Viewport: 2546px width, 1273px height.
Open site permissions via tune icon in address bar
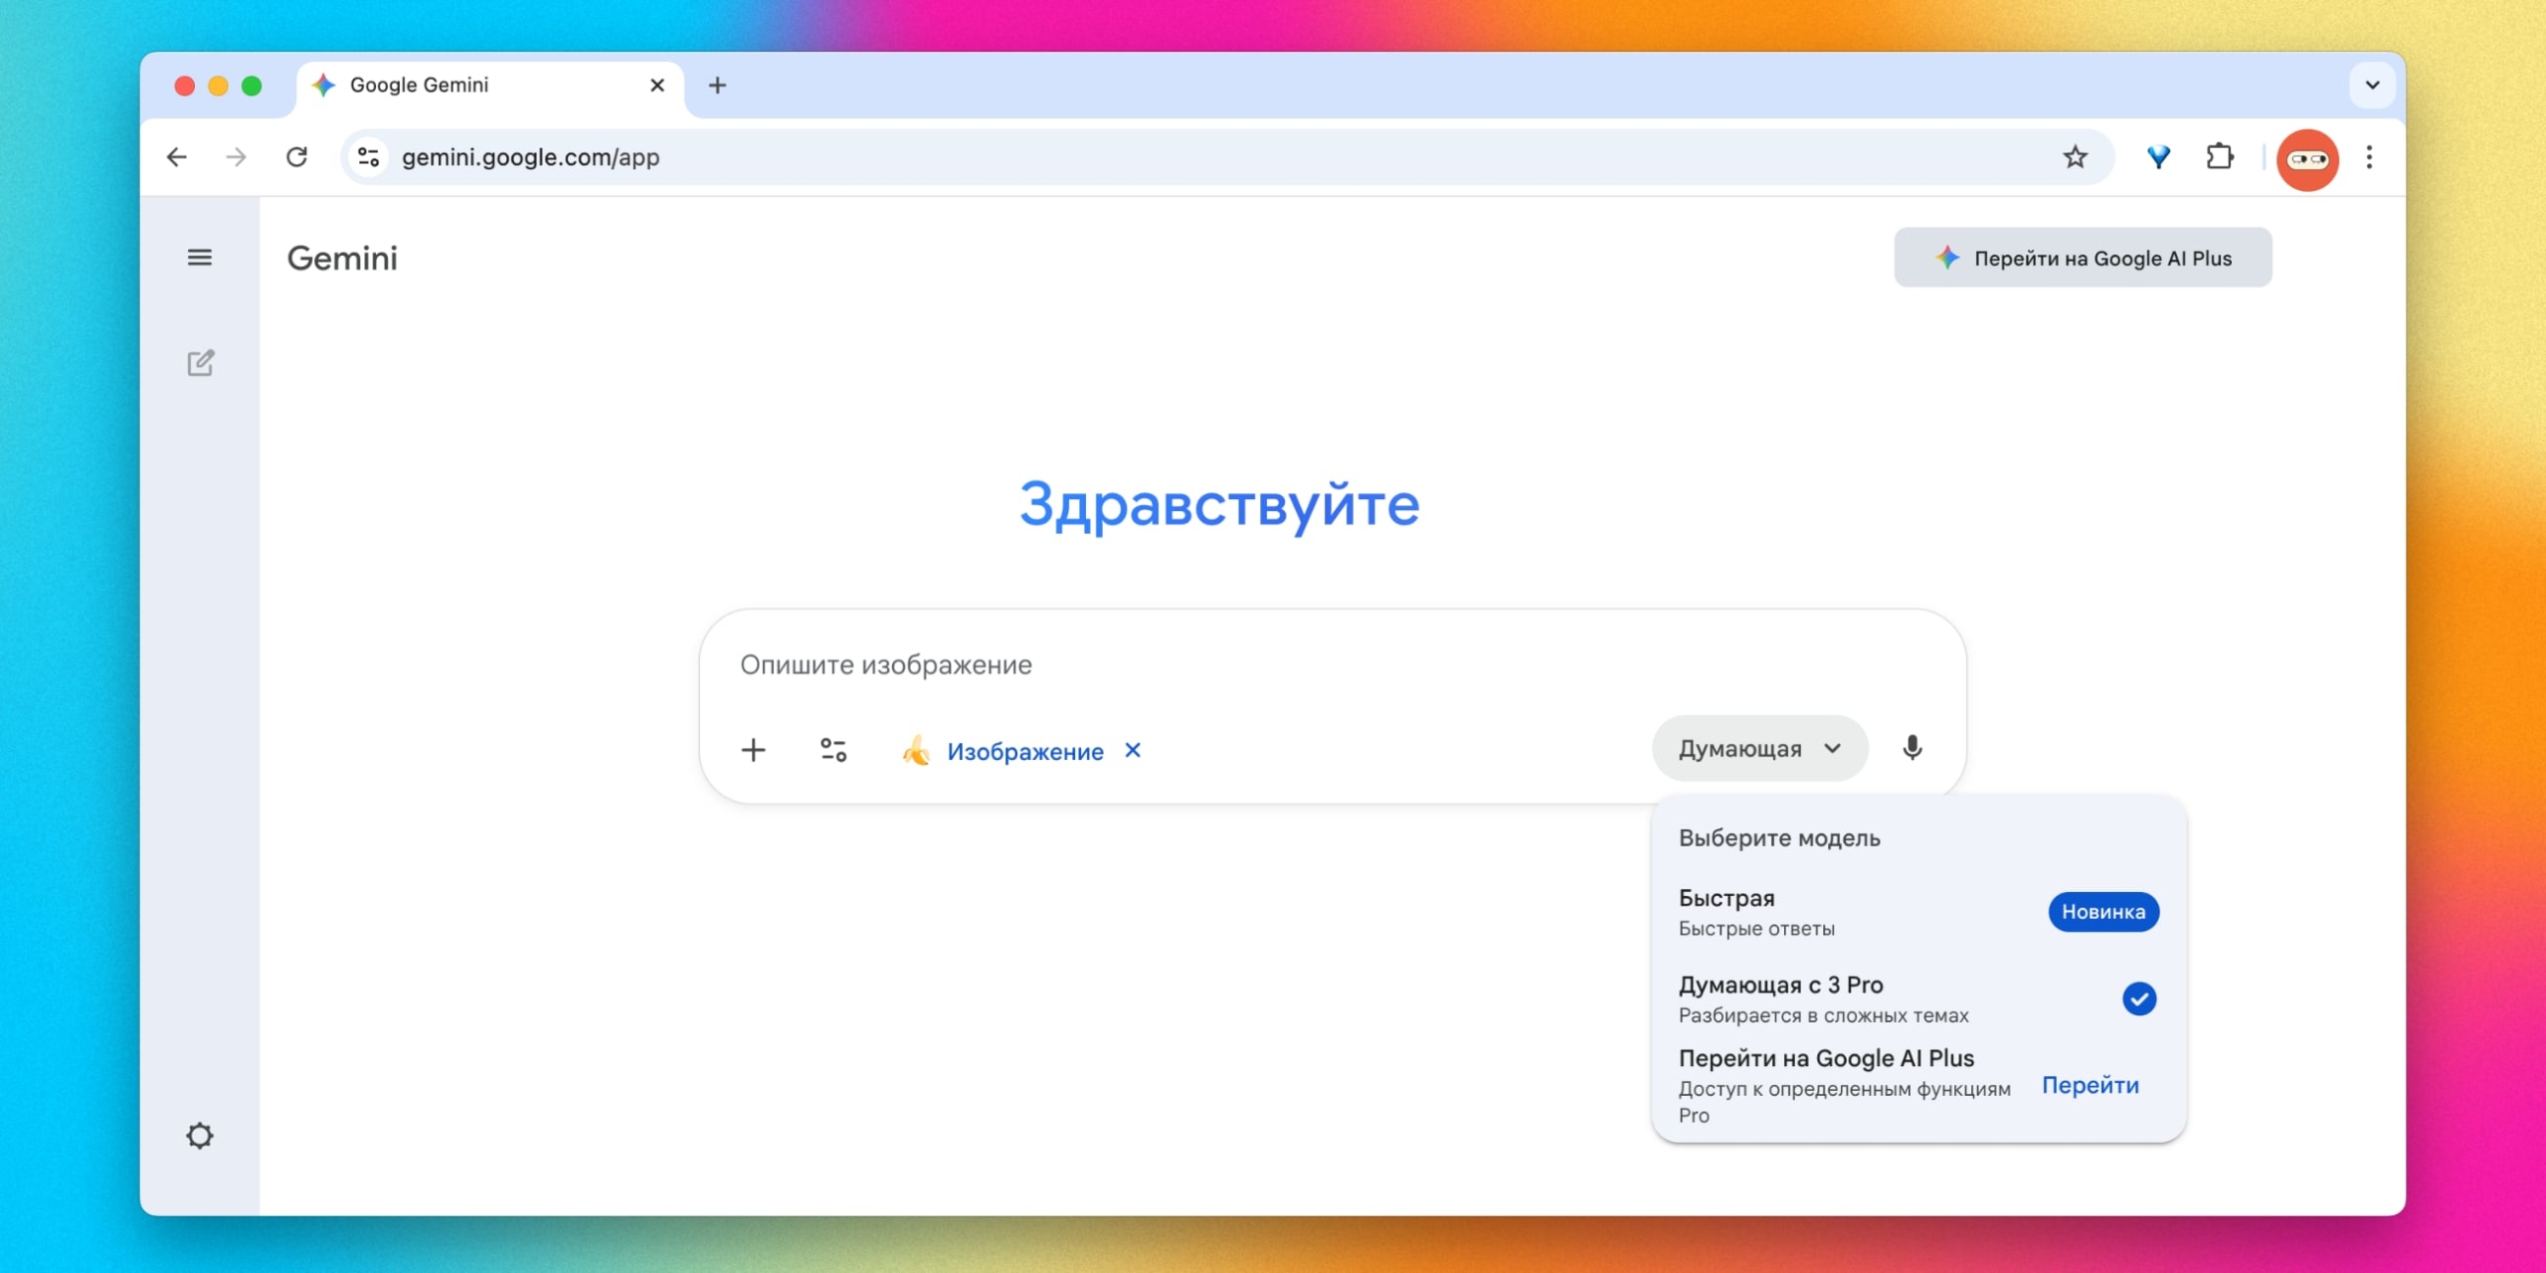coord(367,157)
